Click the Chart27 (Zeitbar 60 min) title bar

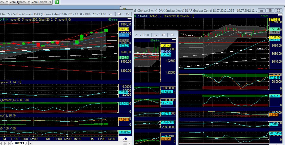coord(53,14)
